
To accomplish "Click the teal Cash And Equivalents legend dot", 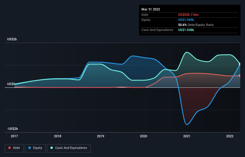I will pyautogui.click(x=52, y=148).
